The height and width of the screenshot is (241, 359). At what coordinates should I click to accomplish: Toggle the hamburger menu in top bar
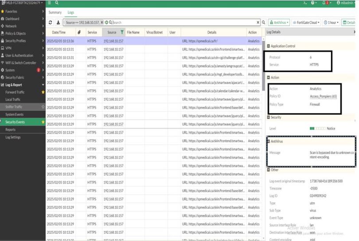click(50, 3)
